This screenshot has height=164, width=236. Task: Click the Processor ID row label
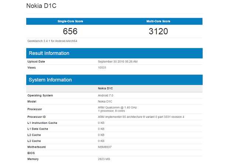point(37,117)
